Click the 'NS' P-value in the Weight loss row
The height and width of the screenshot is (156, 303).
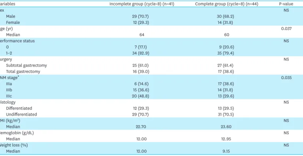286,145
